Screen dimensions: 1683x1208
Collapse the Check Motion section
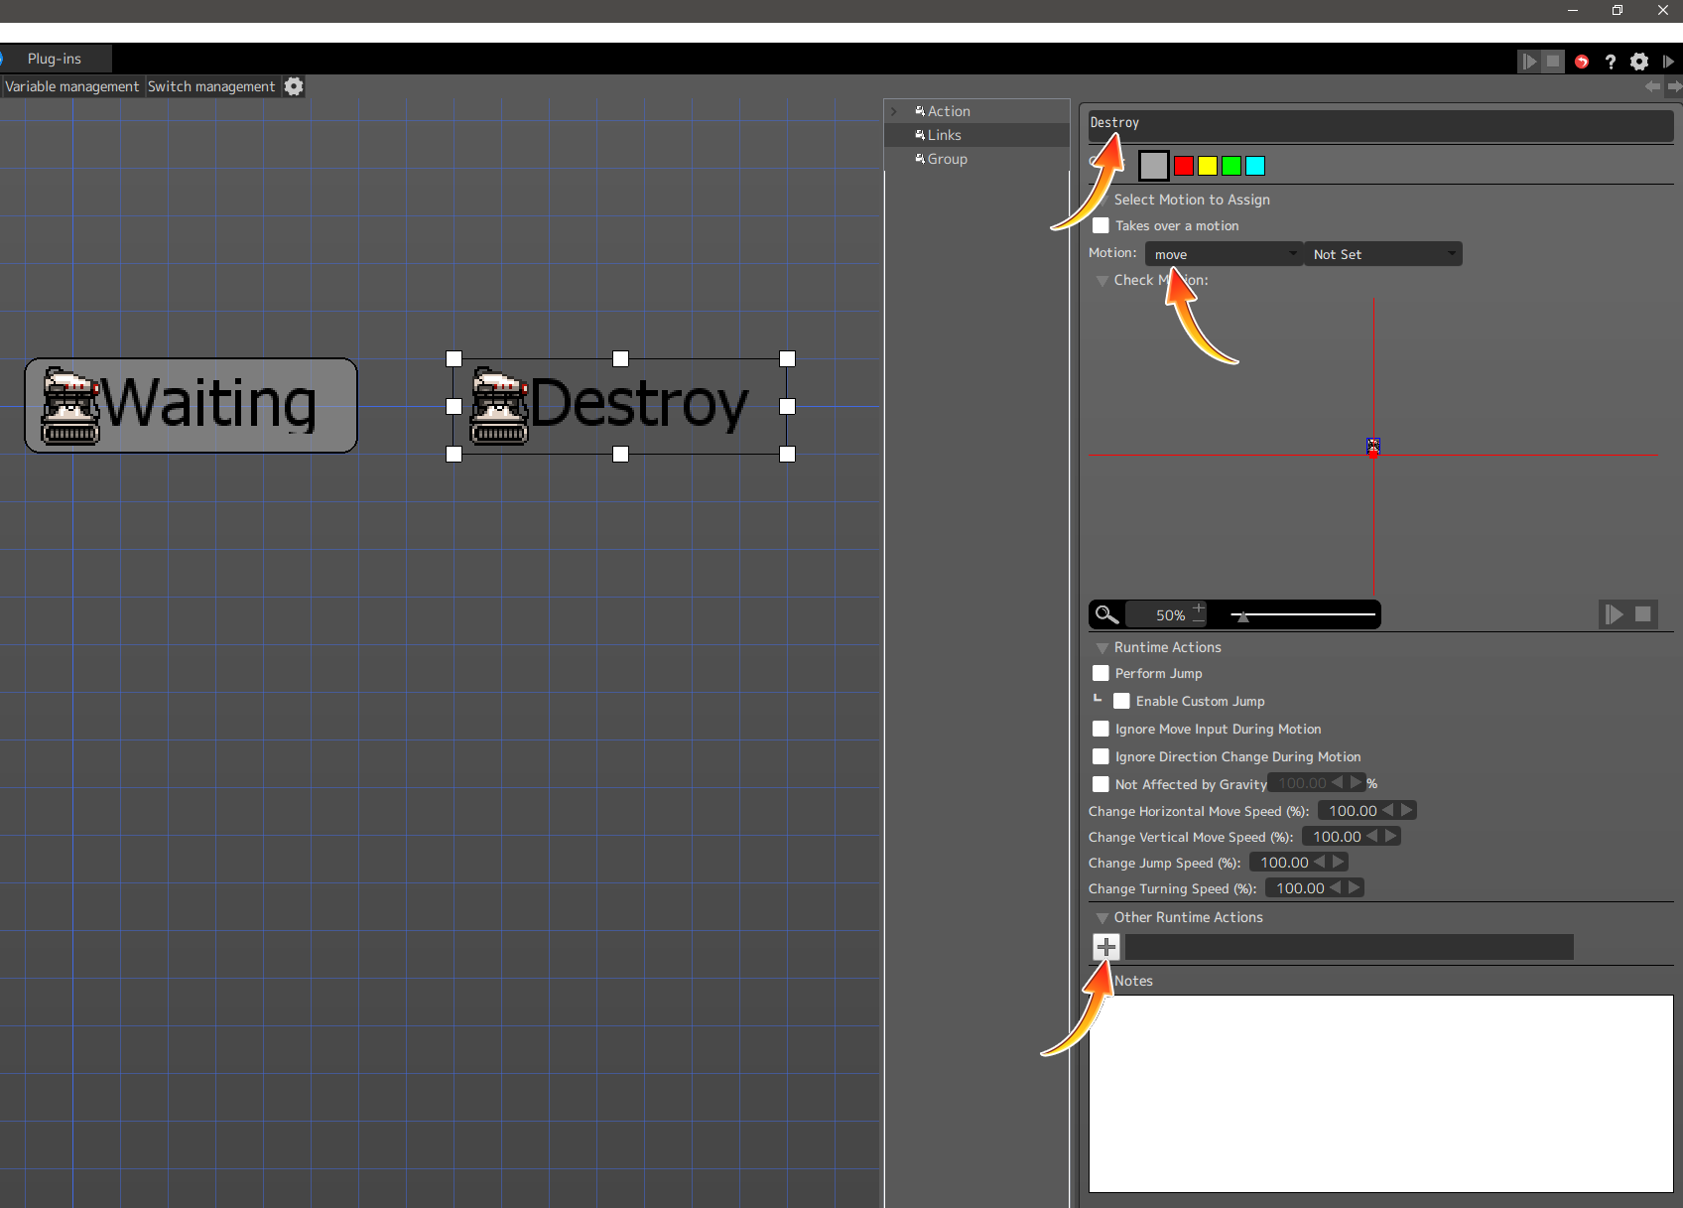tap(1101, 281)
